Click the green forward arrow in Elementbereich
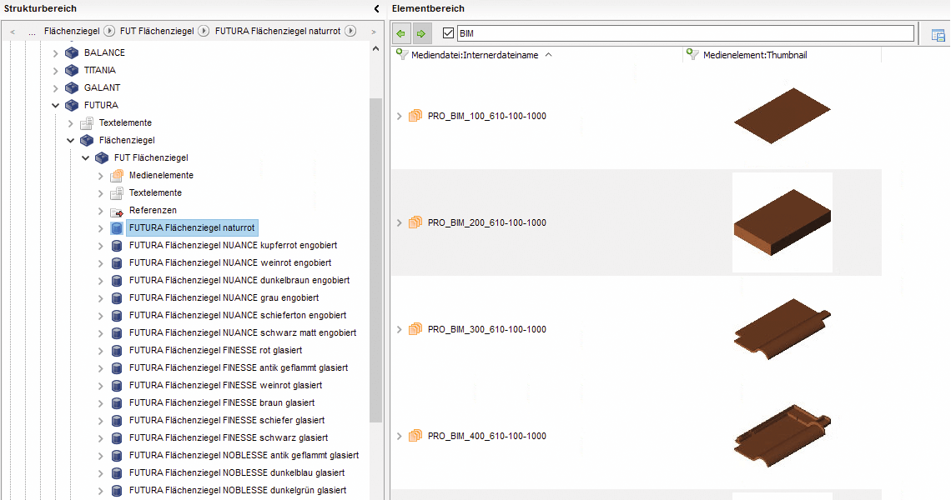Image resolution: width=951 pixels, height=500 pixels. point(421,33)
